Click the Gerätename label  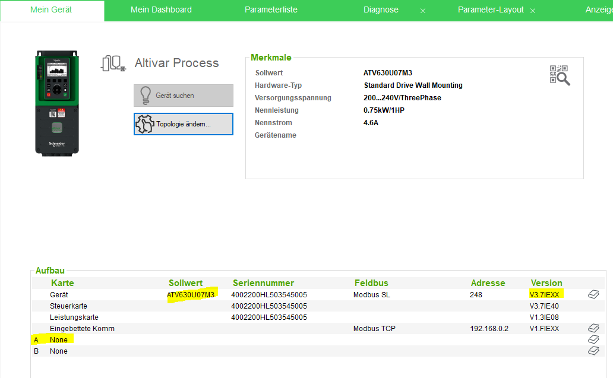pos(276,135)
